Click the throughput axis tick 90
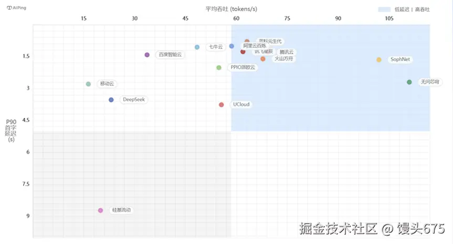The width and height of the screenshot is (453, 244). click(338, 18)
